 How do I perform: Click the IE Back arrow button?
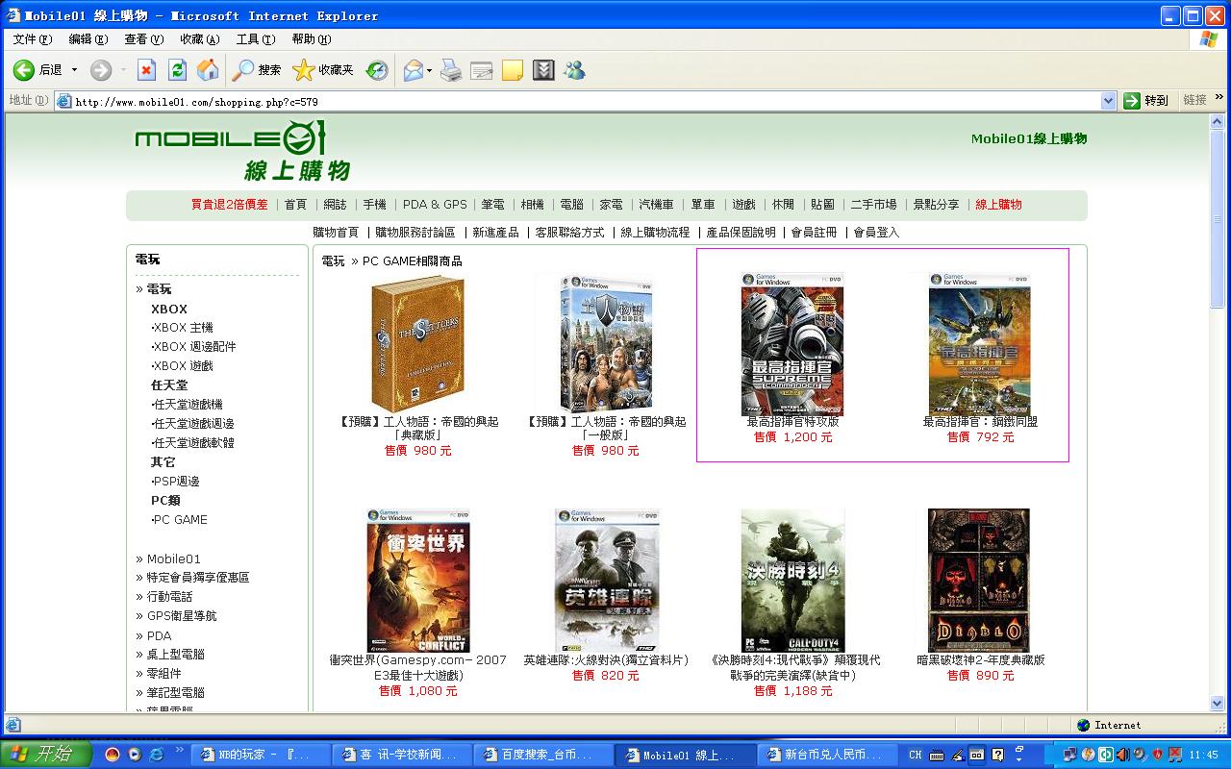(x=24, y=70)
